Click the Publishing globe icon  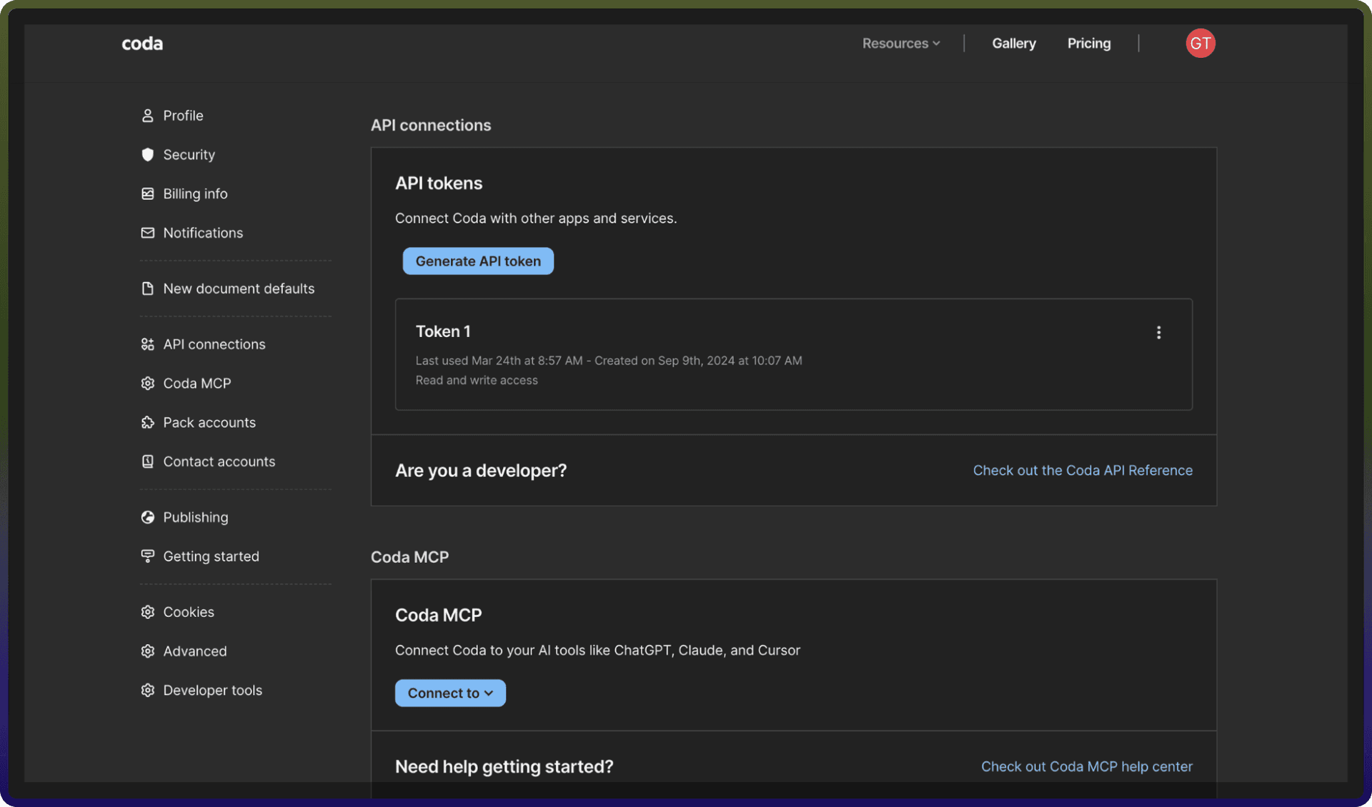pyautogui.click(x=147, y=517)
